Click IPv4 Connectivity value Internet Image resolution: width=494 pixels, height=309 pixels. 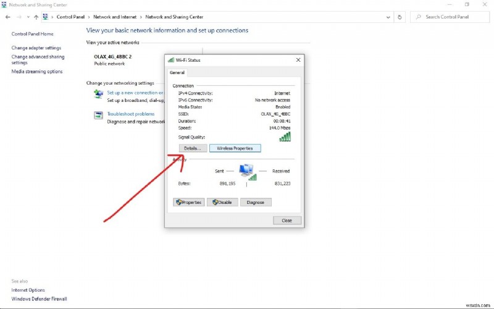(x=282, y=93)
